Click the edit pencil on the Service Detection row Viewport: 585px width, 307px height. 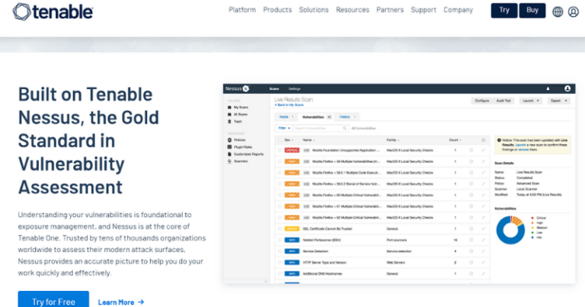point(483,251)
